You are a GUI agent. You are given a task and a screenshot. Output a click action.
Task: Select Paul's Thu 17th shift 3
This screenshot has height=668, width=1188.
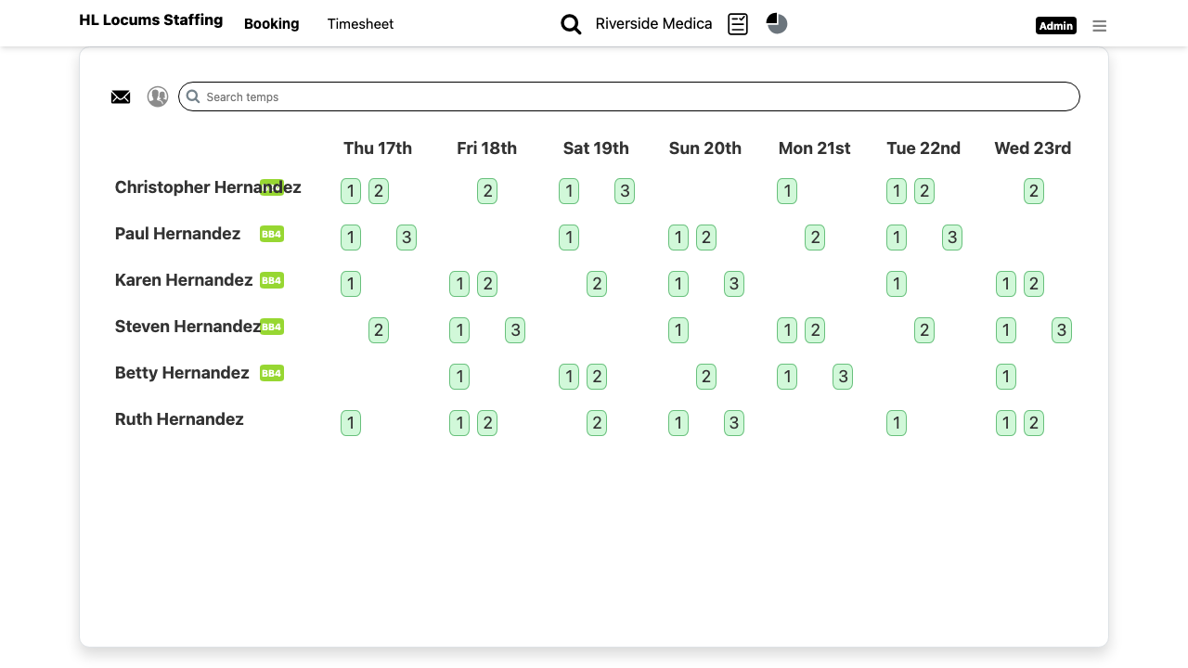click(x=407, y=238)
